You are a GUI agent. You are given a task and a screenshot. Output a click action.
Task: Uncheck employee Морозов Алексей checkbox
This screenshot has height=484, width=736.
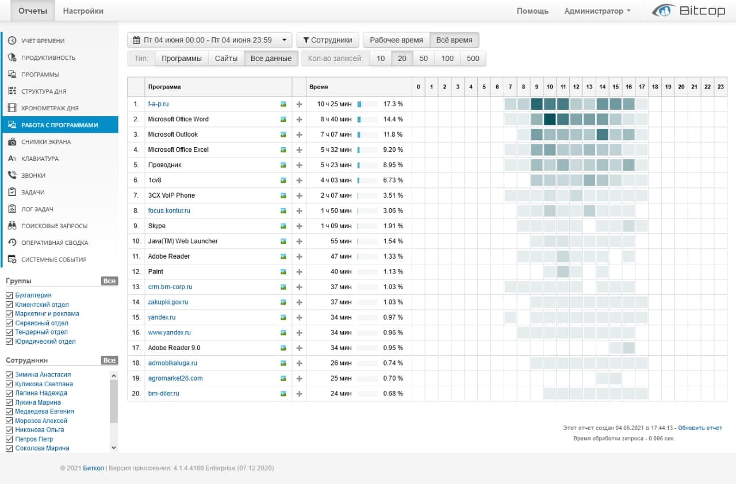[x=9, y=421]
